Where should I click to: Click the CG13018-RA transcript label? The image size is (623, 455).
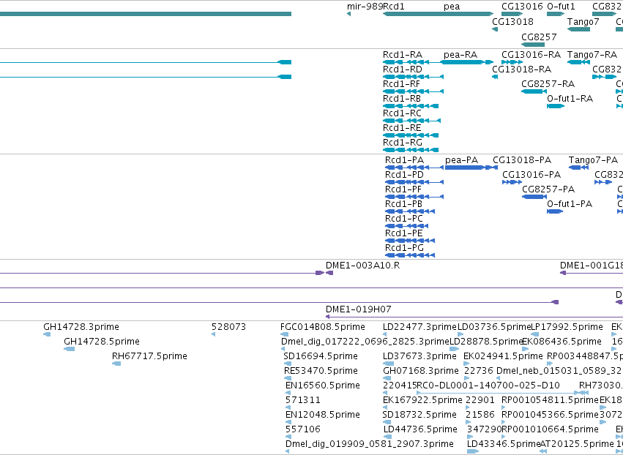pos(521,69)
